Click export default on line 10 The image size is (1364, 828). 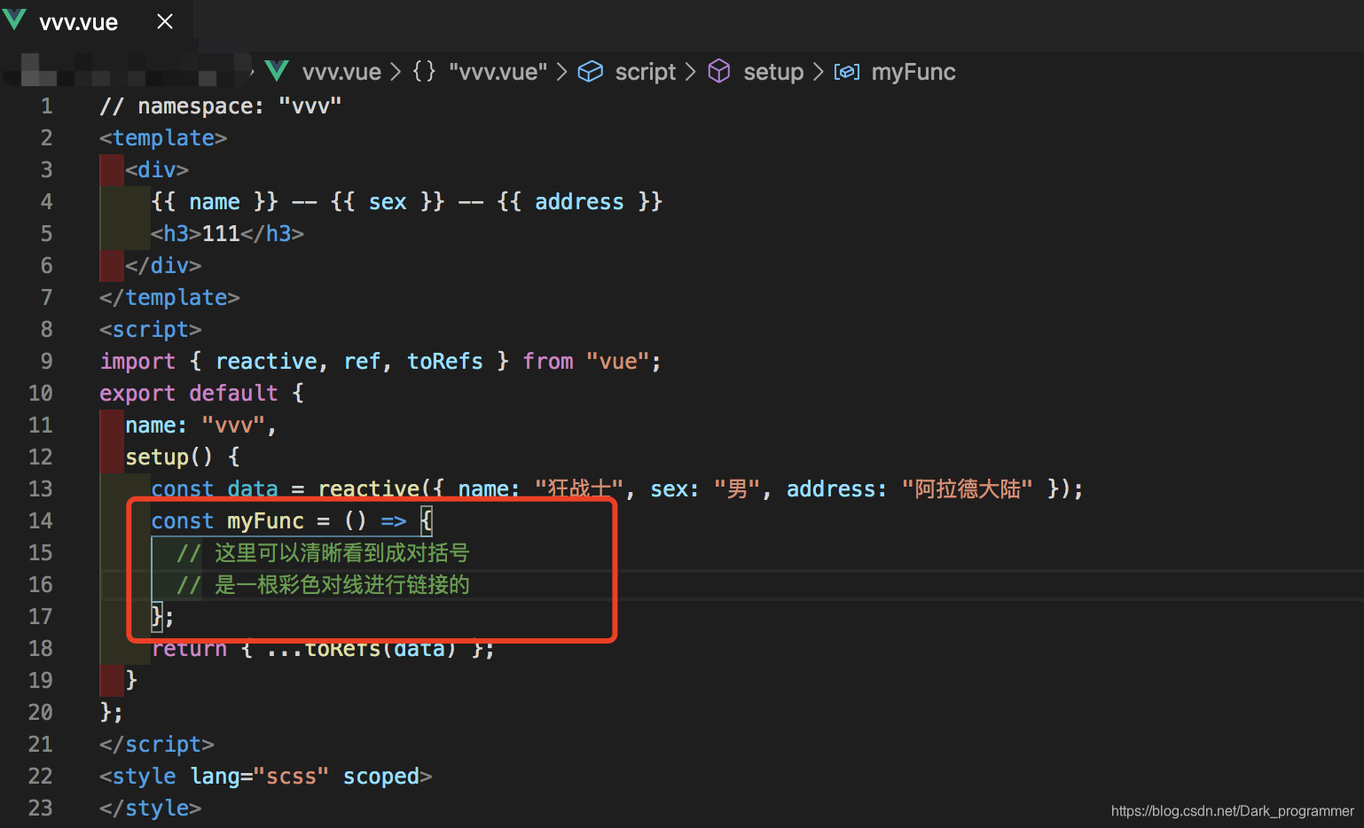pyautogui.click(x=189, y=394)
